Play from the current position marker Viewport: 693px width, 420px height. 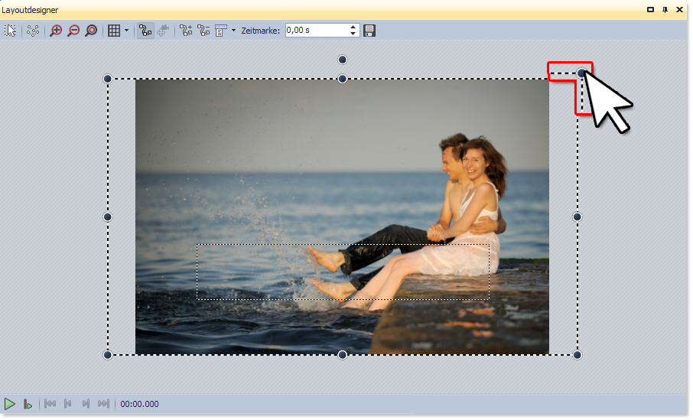[x=28, y=403]
